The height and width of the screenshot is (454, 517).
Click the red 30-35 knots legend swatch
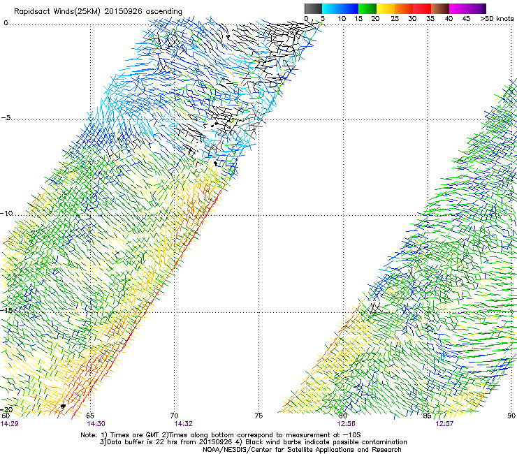pos(422,8)
